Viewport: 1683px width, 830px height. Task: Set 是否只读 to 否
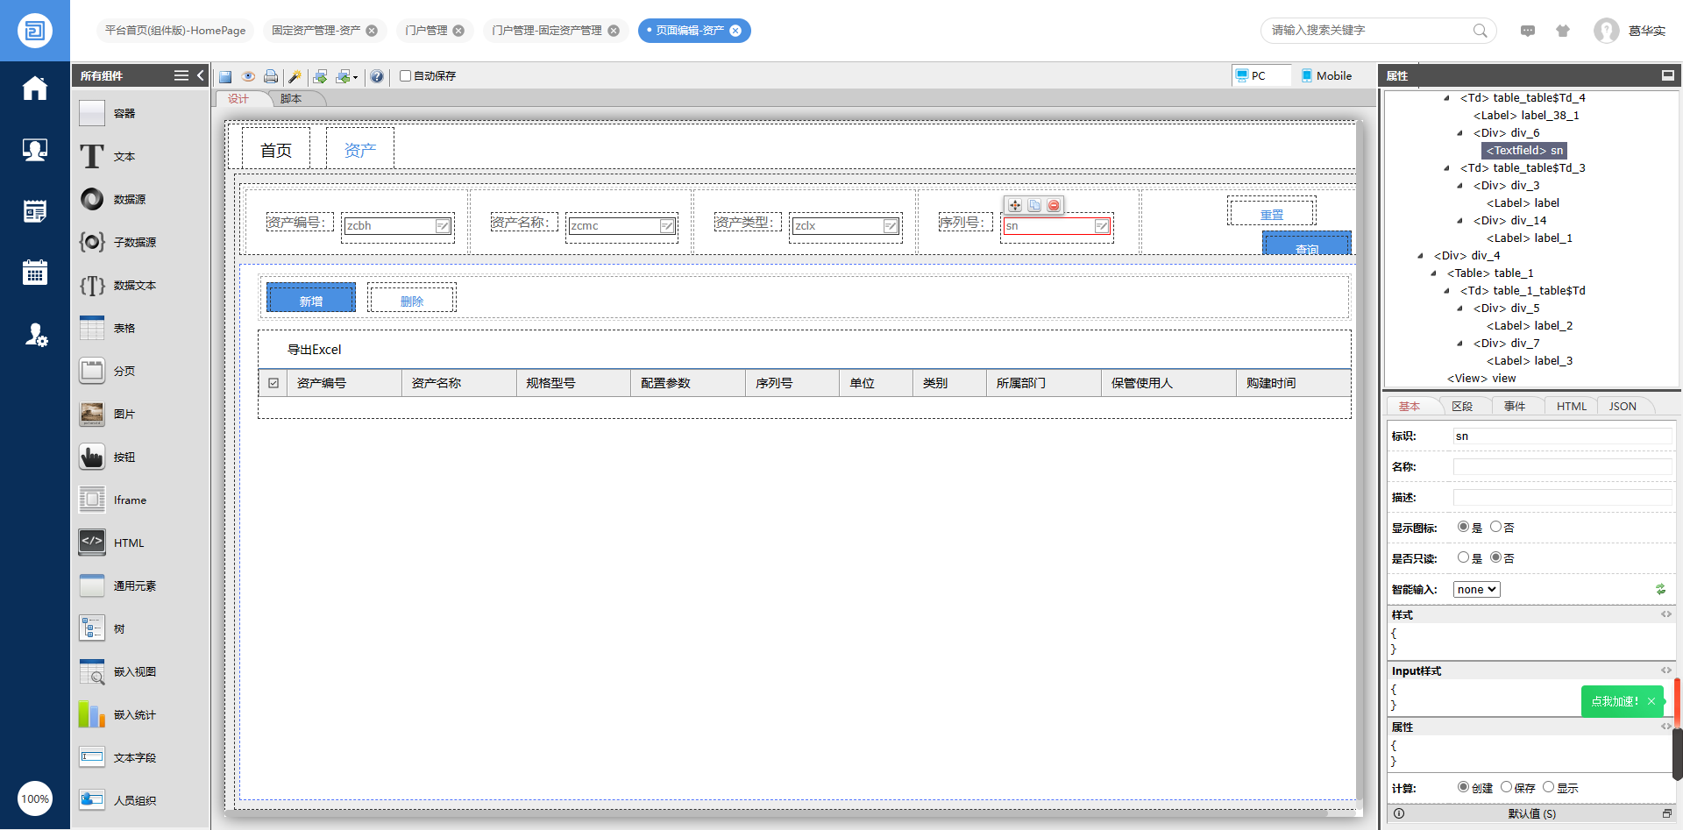coord(1495,557)
